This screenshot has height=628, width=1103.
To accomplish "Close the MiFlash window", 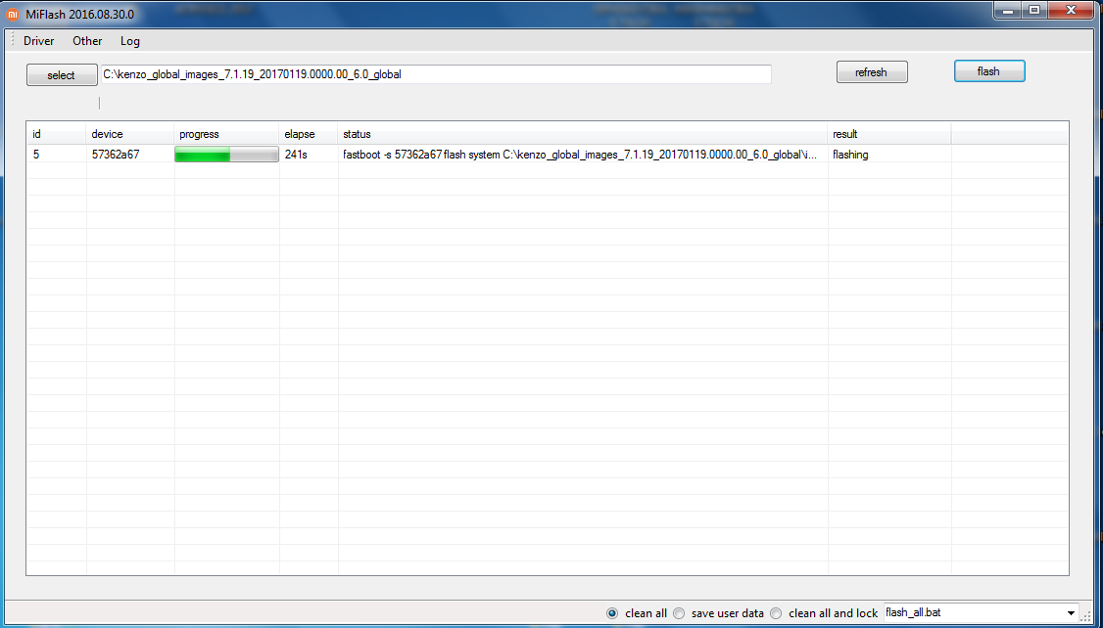I will pos(1072,10).
